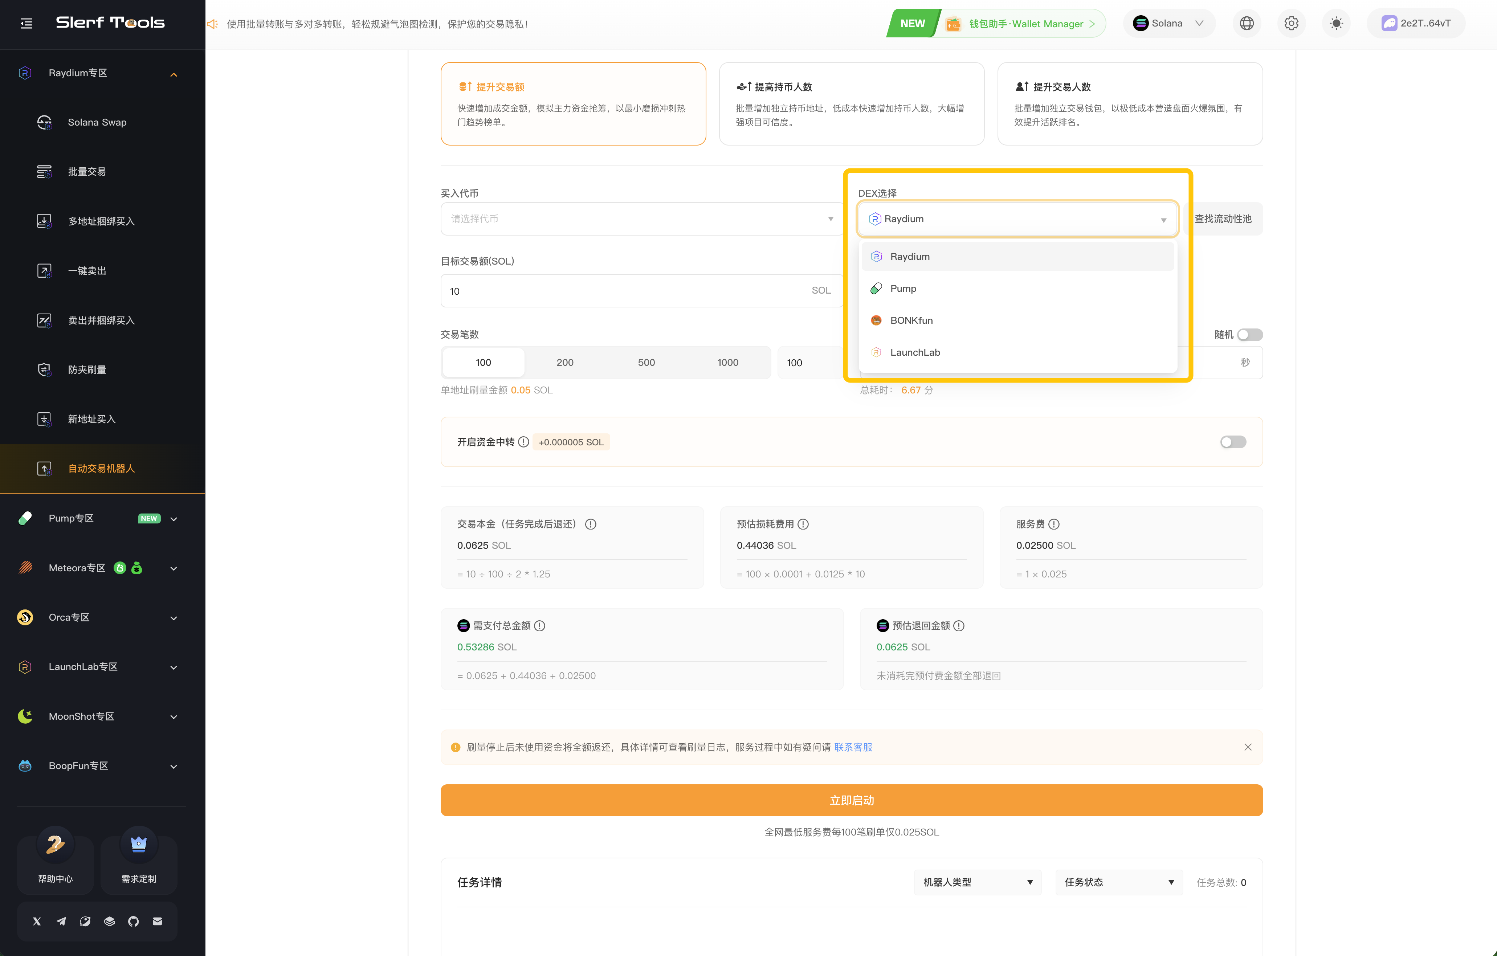Screen dimensions: 1497x956
Task: Choose BONKfun from DEX dropdown list
Action: click(911, 320)
